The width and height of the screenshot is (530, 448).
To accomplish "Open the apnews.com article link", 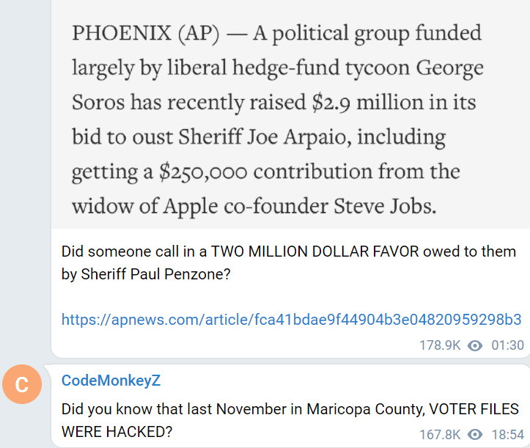I will [291, 319].
